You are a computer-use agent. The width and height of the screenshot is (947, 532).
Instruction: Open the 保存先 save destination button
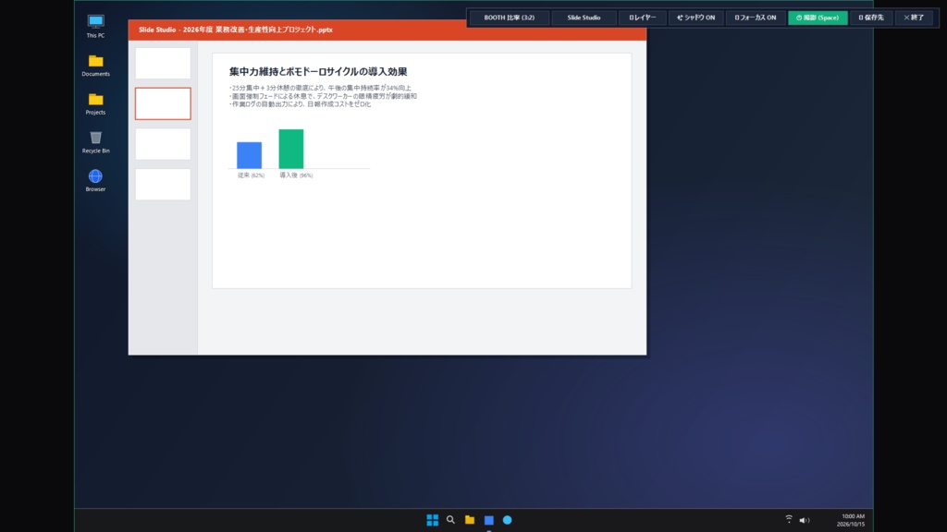pos(871,18)
